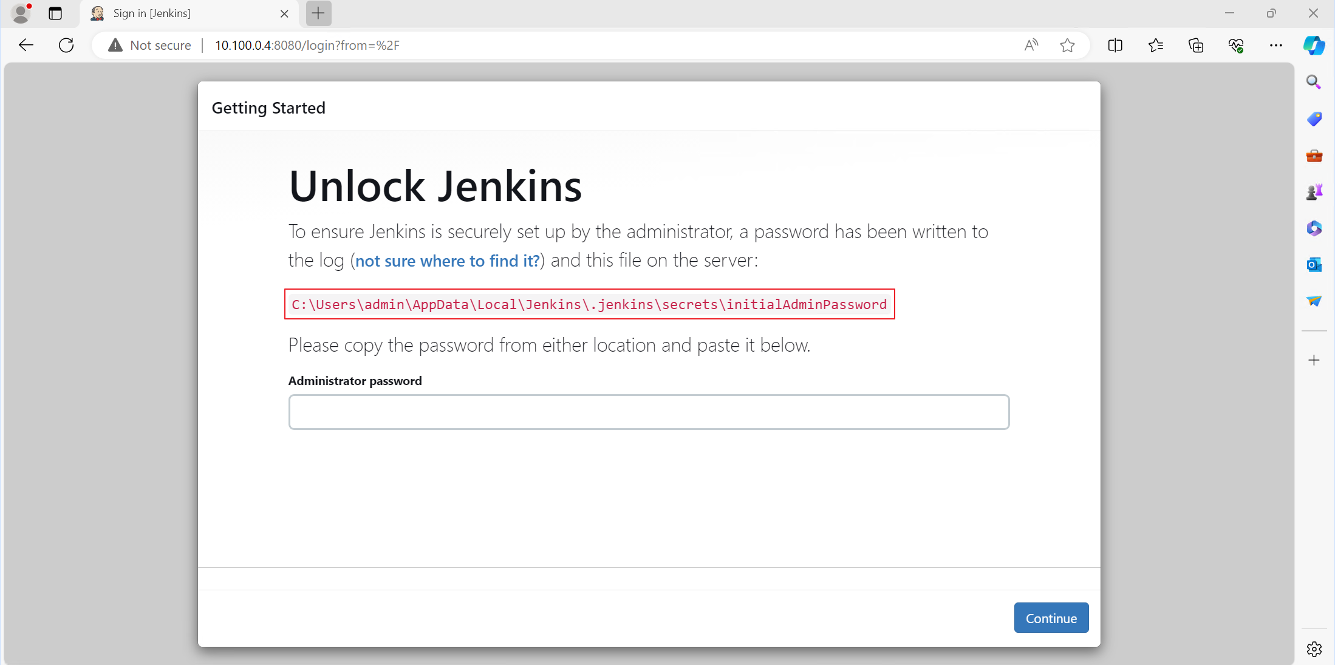1335x665 pixels.
Task: Open sidebar settings gear
Action: pyautogui.click(x=1314, y=649)
